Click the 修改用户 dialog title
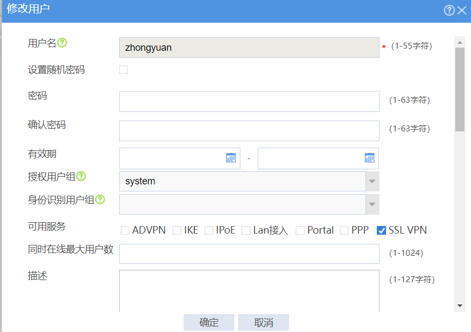The image size is (471, 332). tap(28, 9)
